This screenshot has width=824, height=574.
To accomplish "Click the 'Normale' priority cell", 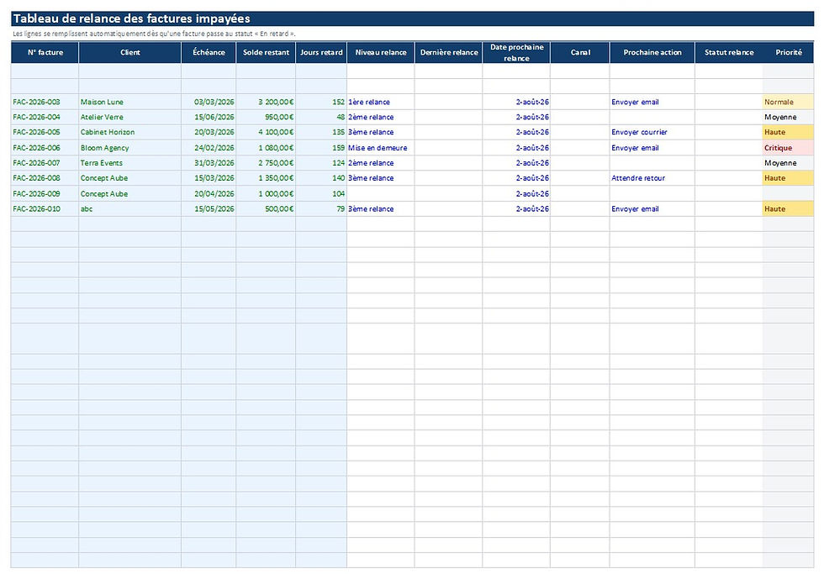I will (x=789, y=102).
